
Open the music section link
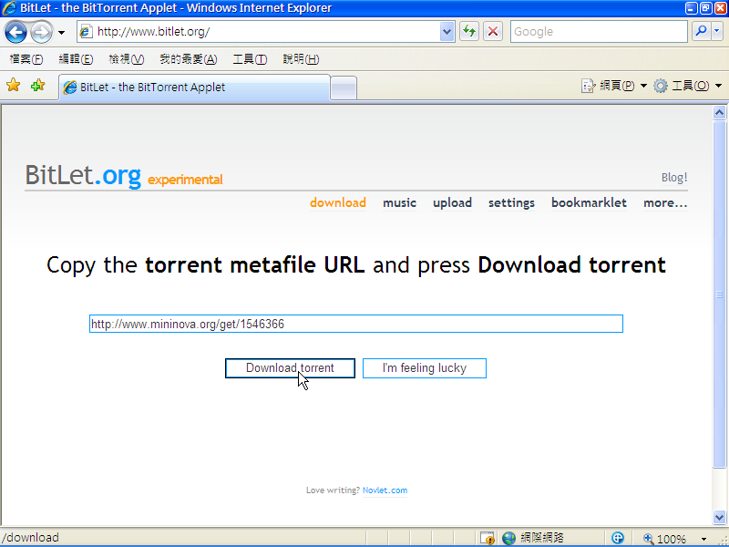[399, 202]
